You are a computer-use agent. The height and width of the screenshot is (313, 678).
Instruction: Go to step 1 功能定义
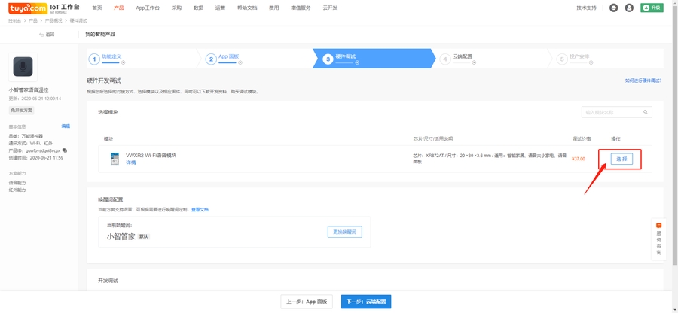(x=111, y=57)
